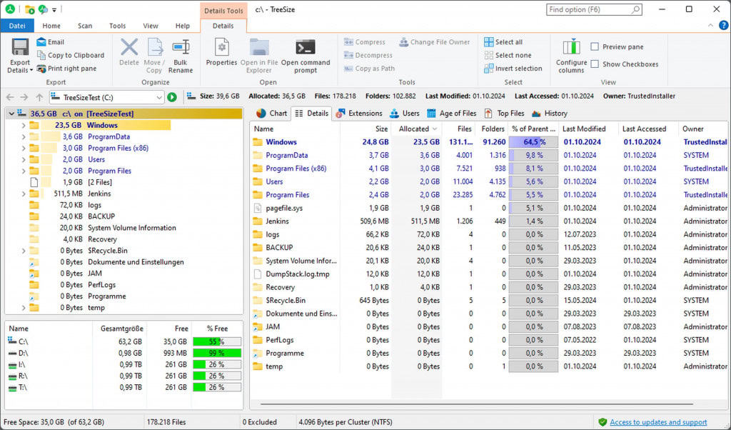Image resolution: width=731 pixels, height=430 pixels.
Task: Open the TreeSizeTest (C:) path dropdown
Action: pyautogui.click(x=158, y=97)
